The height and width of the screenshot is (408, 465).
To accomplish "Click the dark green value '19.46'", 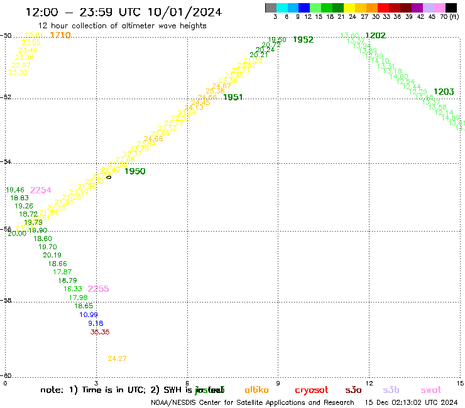I will point(15,190).
